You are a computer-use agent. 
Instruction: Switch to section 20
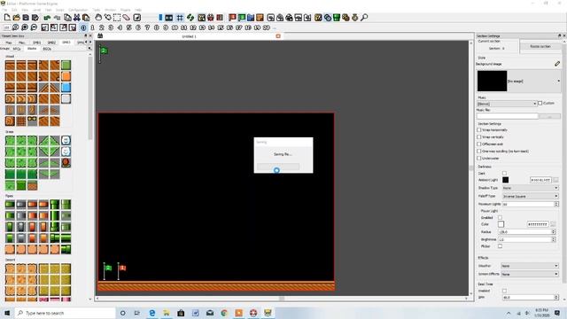pyautogui.click(x=267, y=27)
